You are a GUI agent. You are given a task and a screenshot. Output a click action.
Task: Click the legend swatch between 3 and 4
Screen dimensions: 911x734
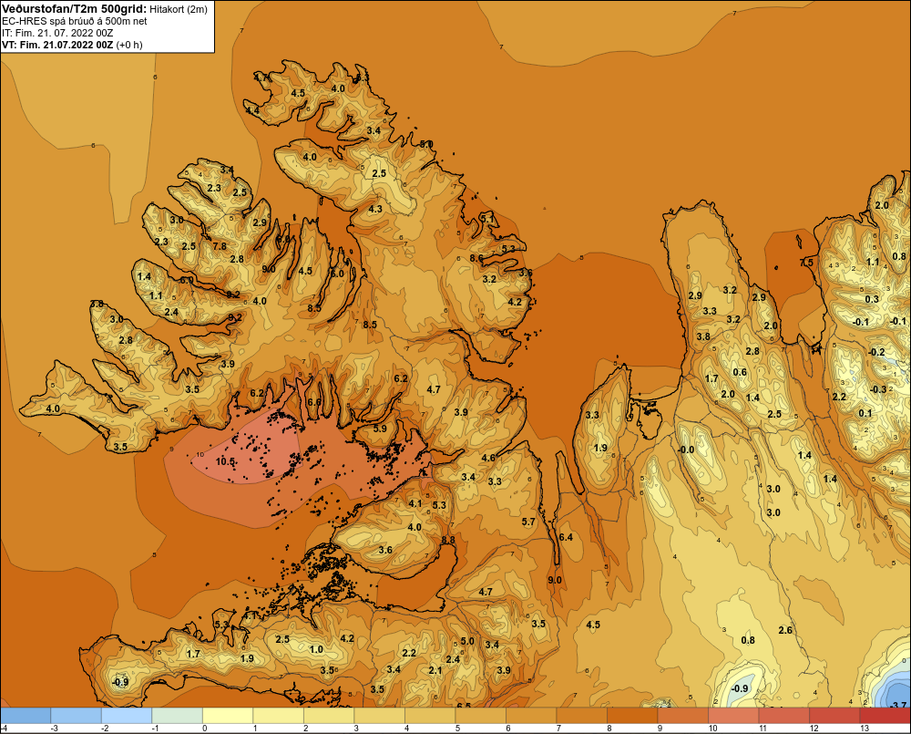(379, 716)
